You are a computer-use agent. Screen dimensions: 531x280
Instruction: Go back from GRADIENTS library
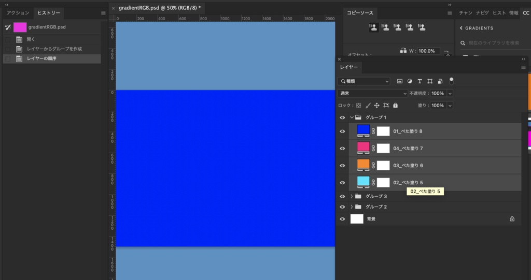click(x=461, y=28)
